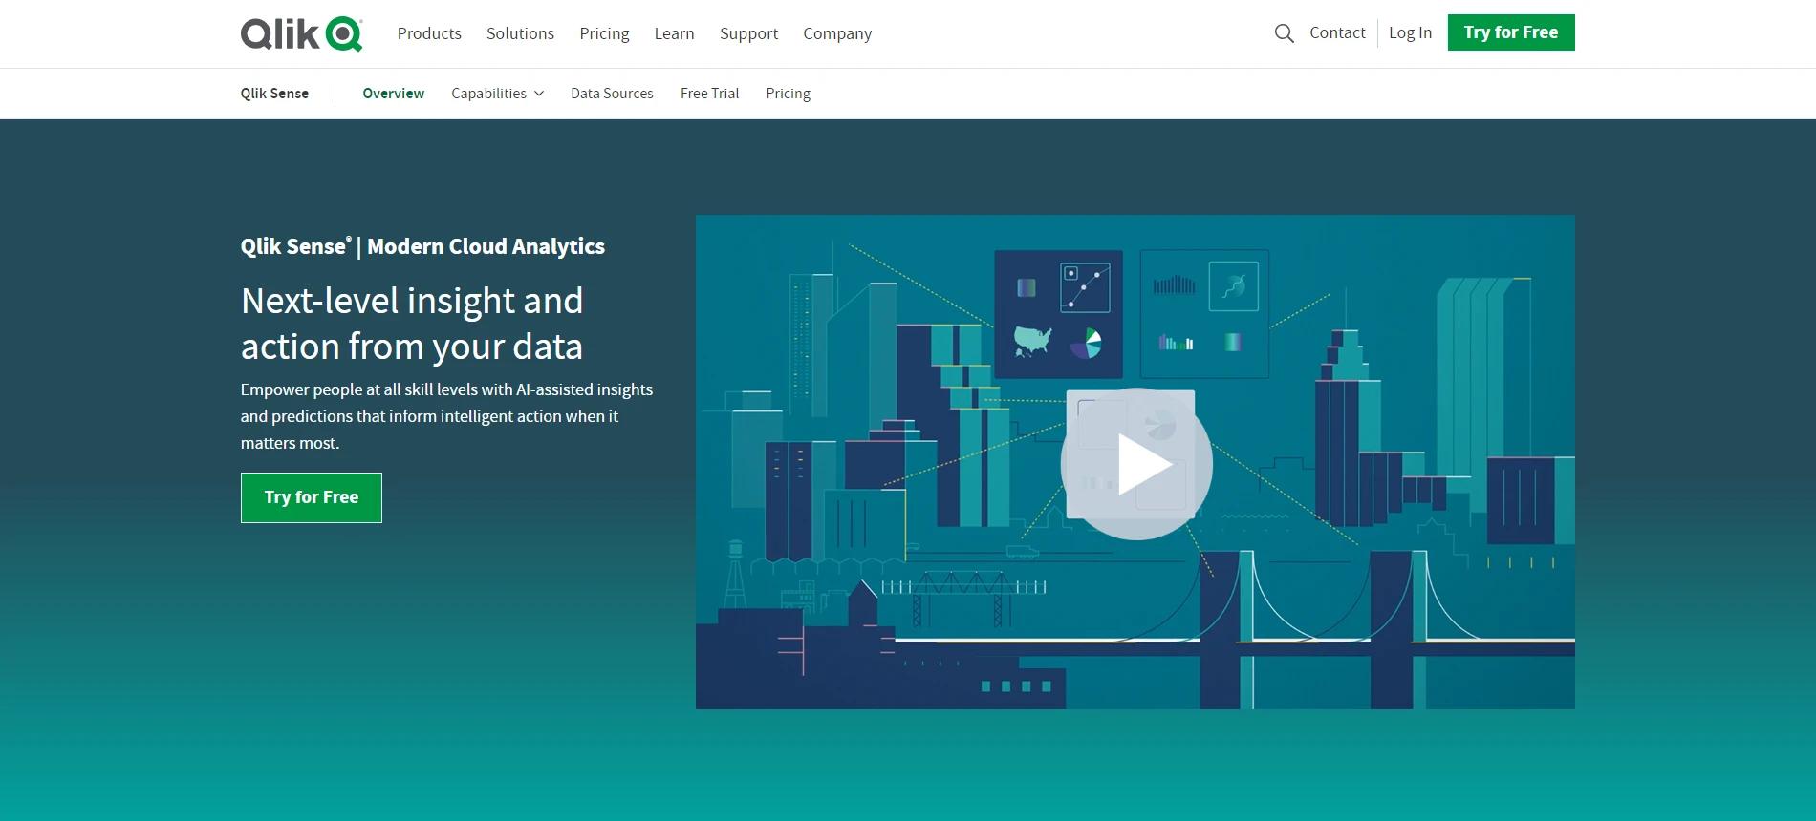The image size is (1816, 821).
Task: Click the Qlik logo in the header
Action: pos(301,33)
